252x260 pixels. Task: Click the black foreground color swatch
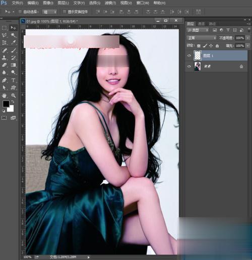tap(6, 104)
